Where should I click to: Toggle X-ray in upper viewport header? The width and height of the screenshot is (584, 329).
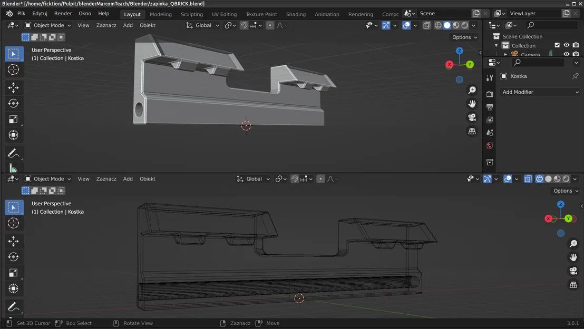pyautogui.click(x=426, y=25)
